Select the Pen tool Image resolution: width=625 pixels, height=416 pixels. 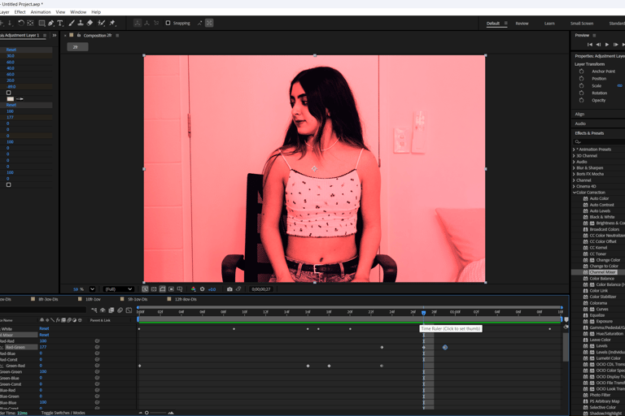[x=51, y=23]
